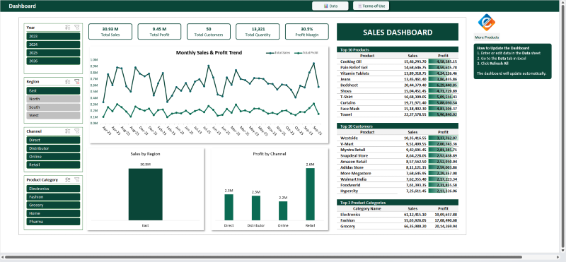Screen dimensions: 566x262
Task: Clear the Channel slicer filter
Action: click(x=76, y=131)
